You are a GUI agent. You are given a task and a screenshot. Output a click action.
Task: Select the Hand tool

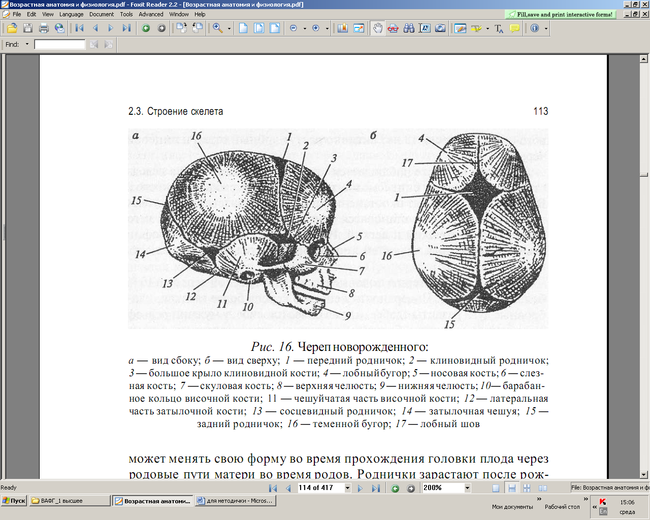click(377, 28)
